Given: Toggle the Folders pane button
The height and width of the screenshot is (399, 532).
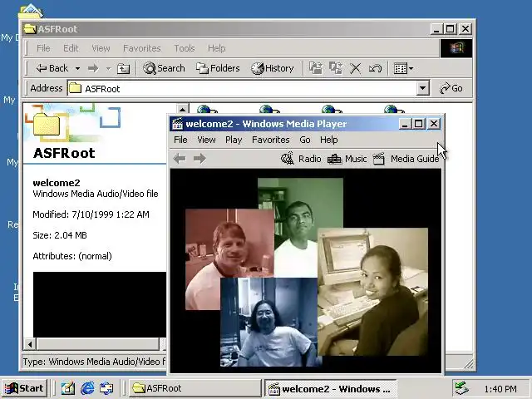Looking at the screenshot, I should [218, 68].
